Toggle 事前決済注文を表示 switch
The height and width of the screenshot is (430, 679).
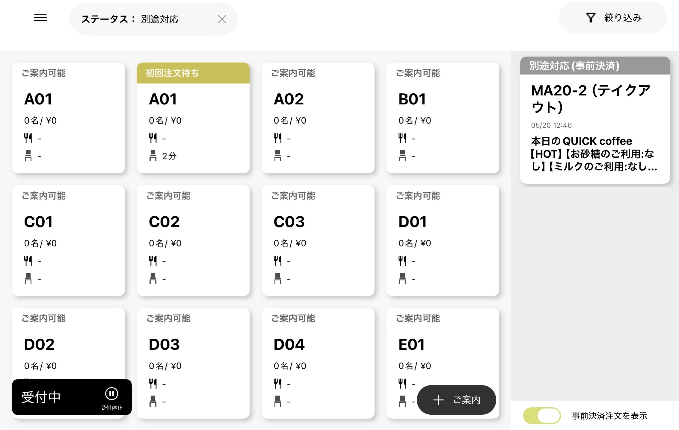click(542, 416)
